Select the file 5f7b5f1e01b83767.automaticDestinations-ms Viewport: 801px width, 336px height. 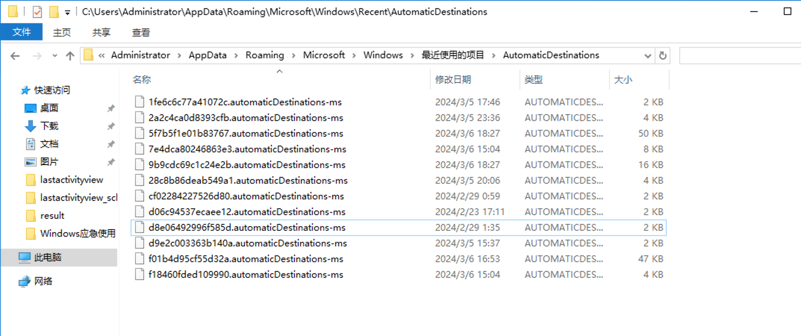coord(246,134)
